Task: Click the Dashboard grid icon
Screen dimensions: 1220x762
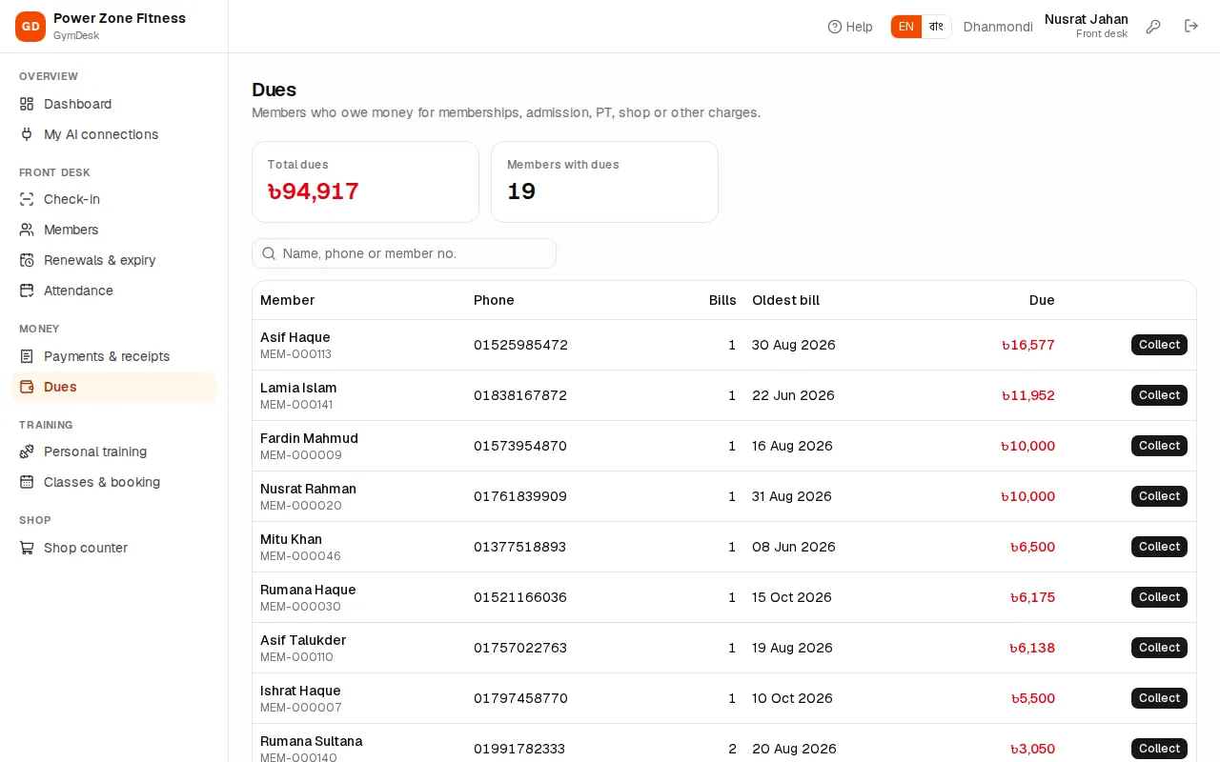Action: tap(27, 104)
